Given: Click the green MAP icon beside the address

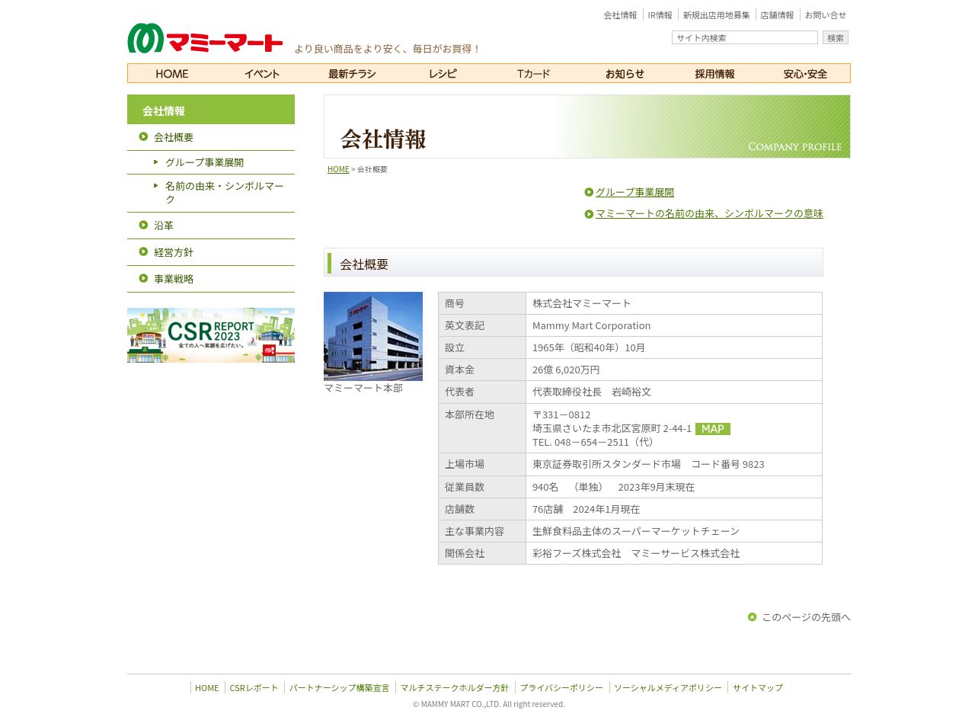Looking at the screenshot, I should (x=713, y=429).
